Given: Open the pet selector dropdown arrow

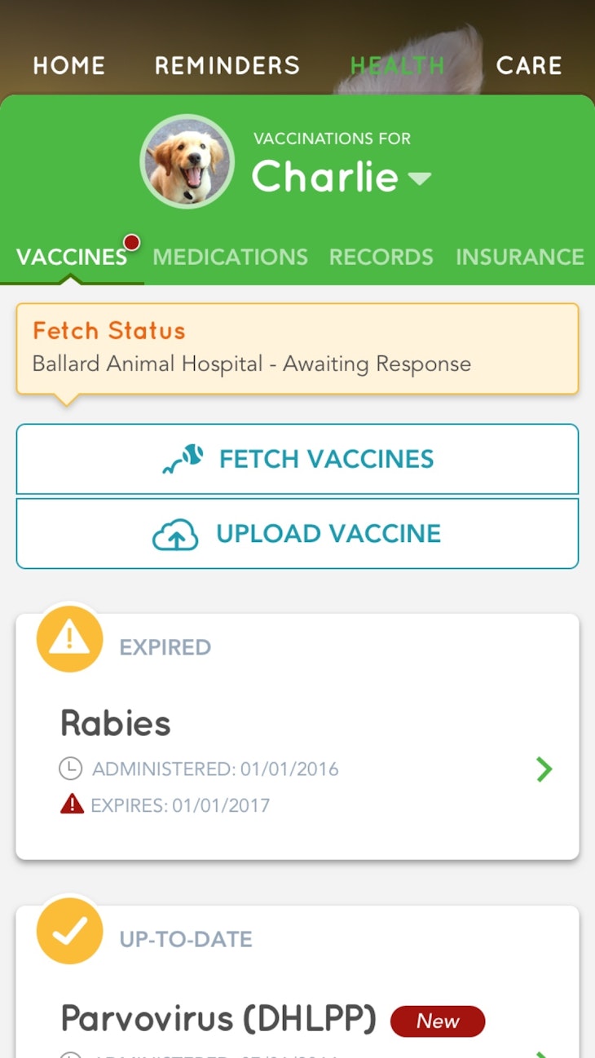Looking at the screenshot, I should pos(420,179).
